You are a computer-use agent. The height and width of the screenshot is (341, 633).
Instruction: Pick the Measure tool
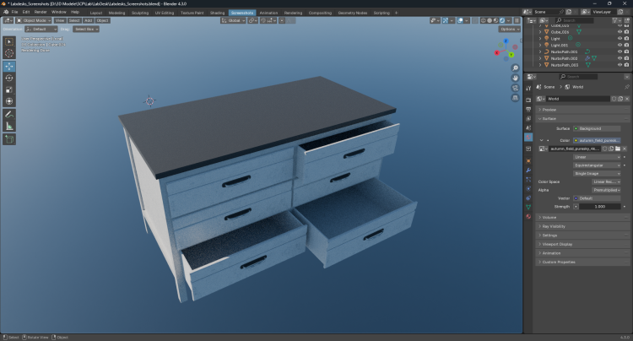[x=10, y=126]
